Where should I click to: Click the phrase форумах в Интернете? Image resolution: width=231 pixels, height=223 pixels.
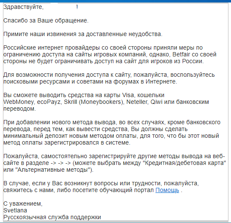145,81
